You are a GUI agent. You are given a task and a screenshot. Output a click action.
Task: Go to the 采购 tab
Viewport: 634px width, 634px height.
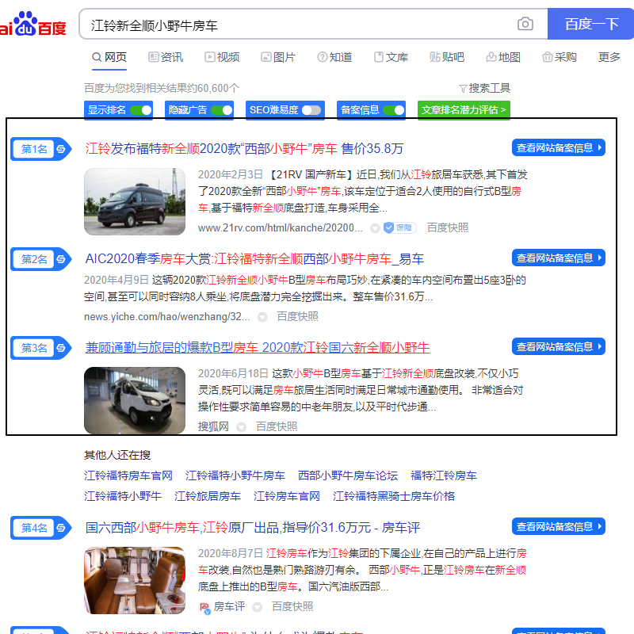point(560,57)
